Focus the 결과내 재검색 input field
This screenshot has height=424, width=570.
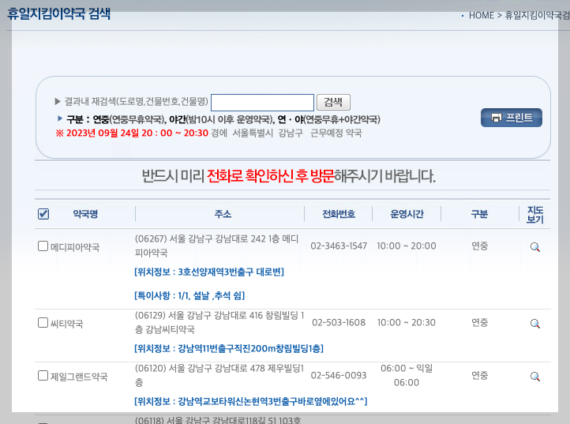(262, 102)
